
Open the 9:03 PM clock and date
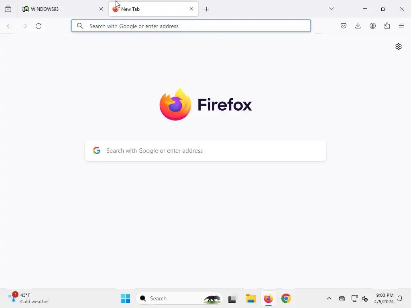click(x=384, y=298)
